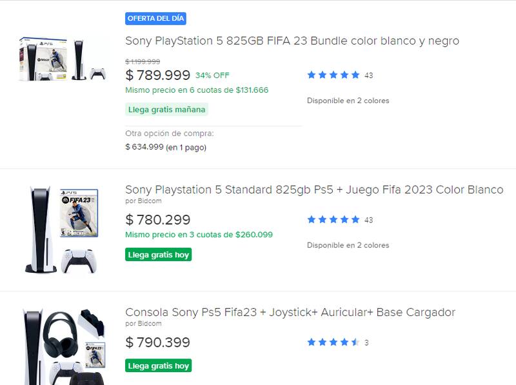The image size is (516, 385).
Task: Click the 6 cuotas de $131.666 text
Action: pyautogui.click(x=197, y=90)
